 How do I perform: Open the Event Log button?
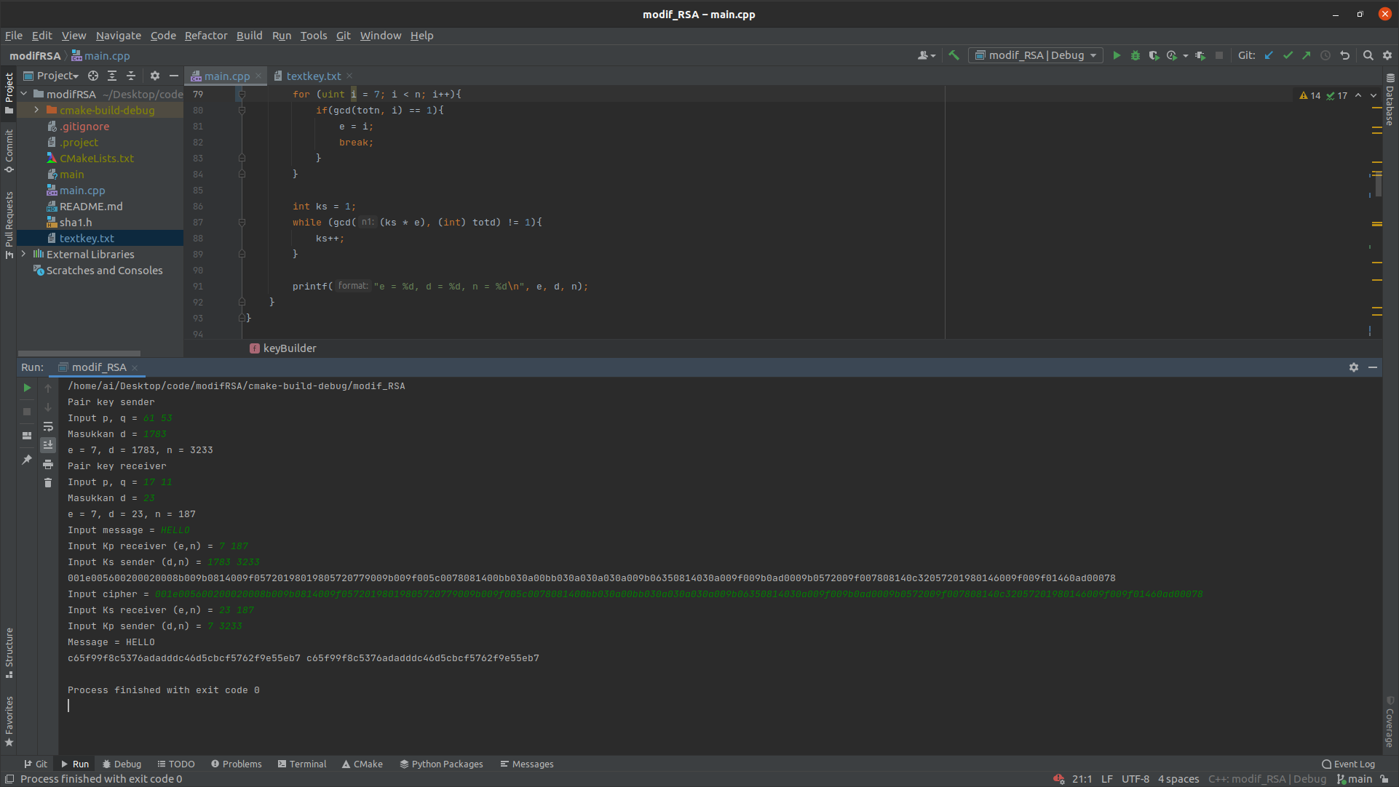1348,764
